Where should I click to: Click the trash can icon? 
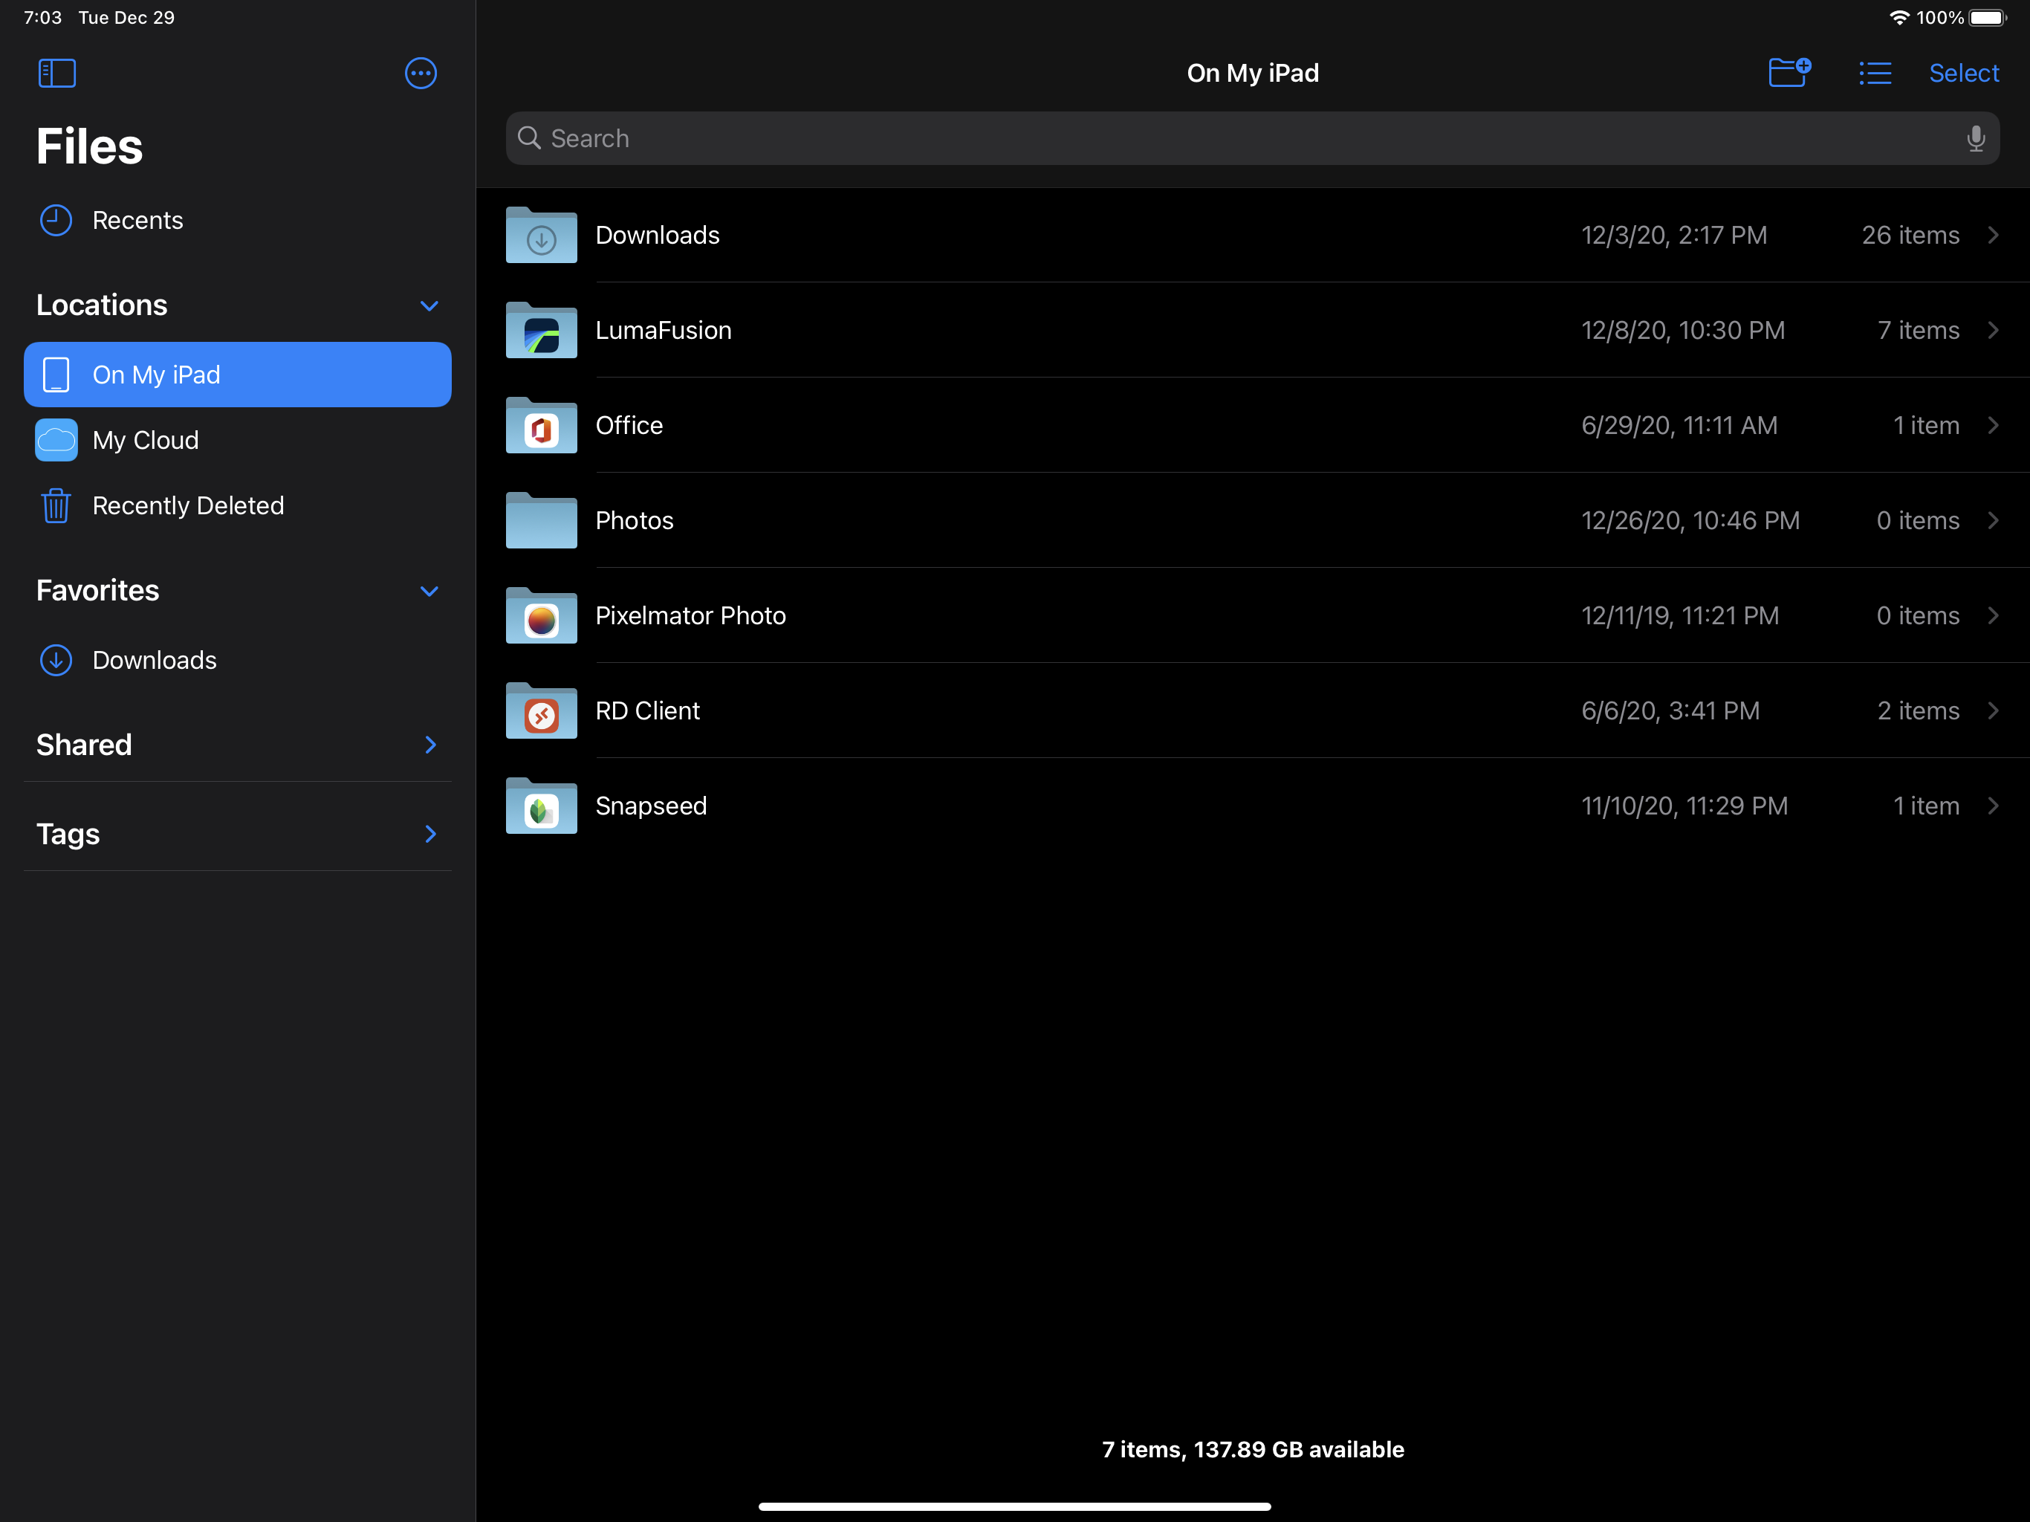pyautogui.click(x=56, y=506)
